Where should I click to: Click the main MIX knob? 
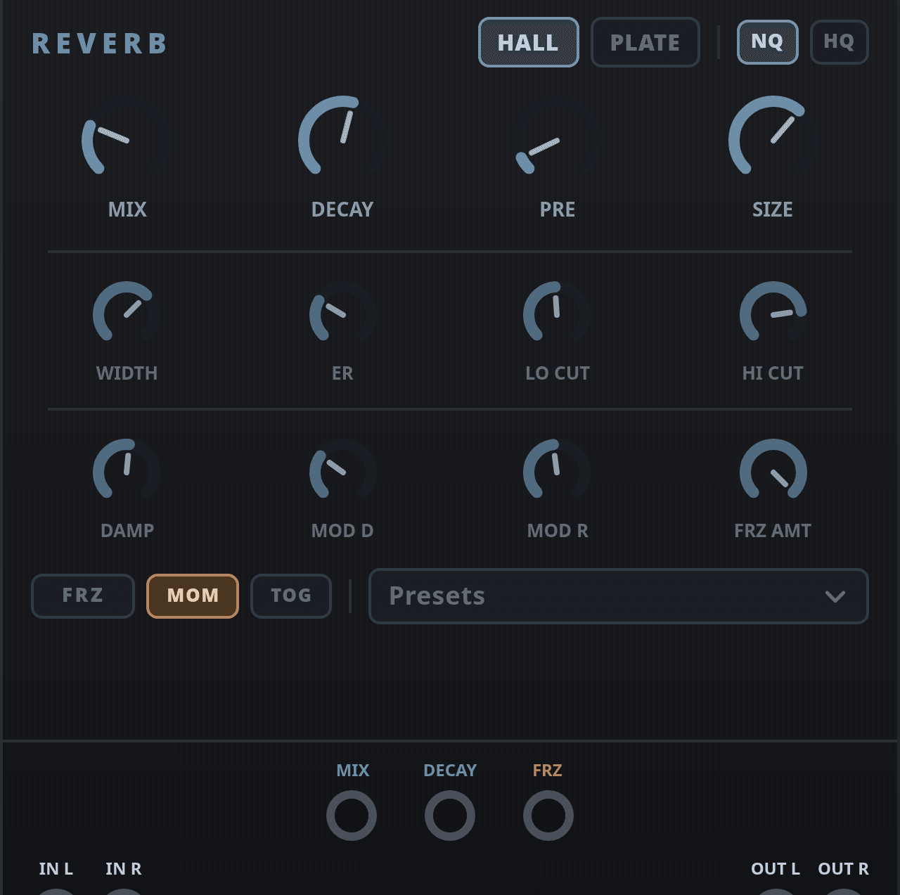127,139
